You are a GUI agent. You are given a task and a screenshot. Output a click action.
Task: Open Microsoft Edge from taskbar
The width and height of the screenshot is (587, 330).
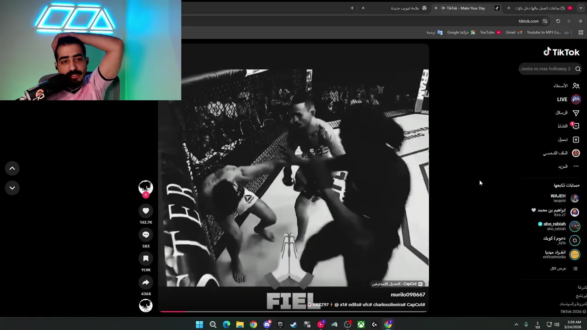tap(226, 324)
